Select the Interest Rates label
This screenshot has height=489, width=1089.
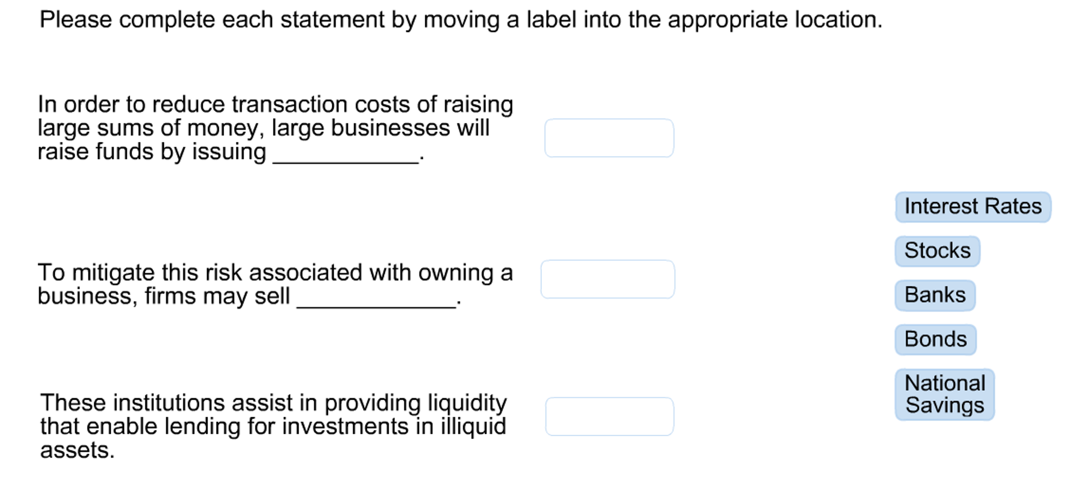click(972, 207)
